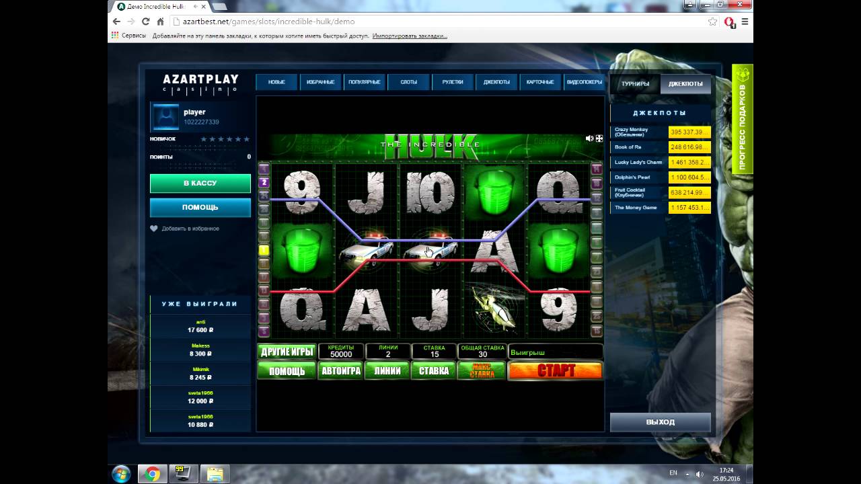
Task: Open the Chrome menu button
Action: [745, 22]
